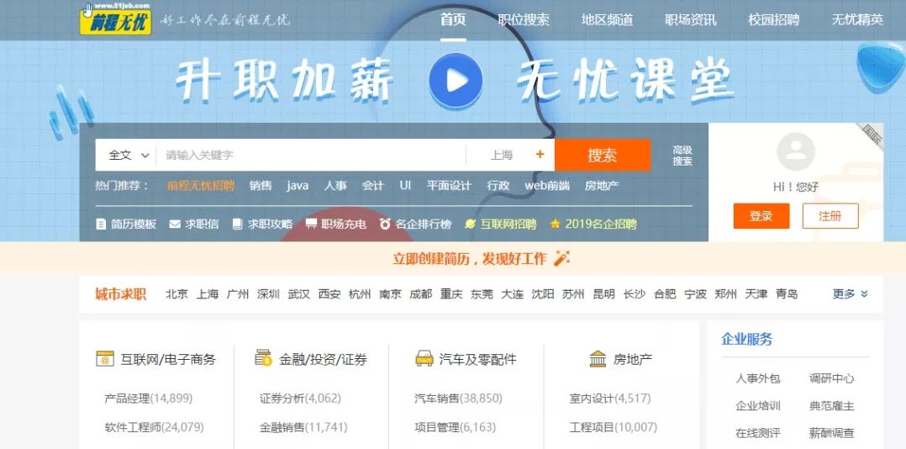906x449 pixels.
Task: Click 调研中心 under 企业服务
Action: (831, 379)
